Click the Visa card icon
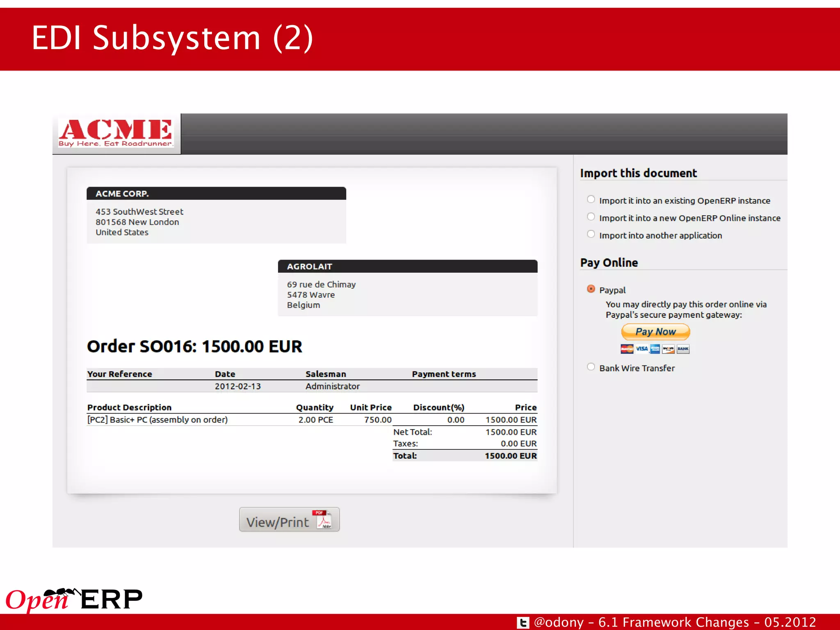Image resolution: width=840 pixels, height=630 pixels. pyautogui.click(x=641, y=349)
